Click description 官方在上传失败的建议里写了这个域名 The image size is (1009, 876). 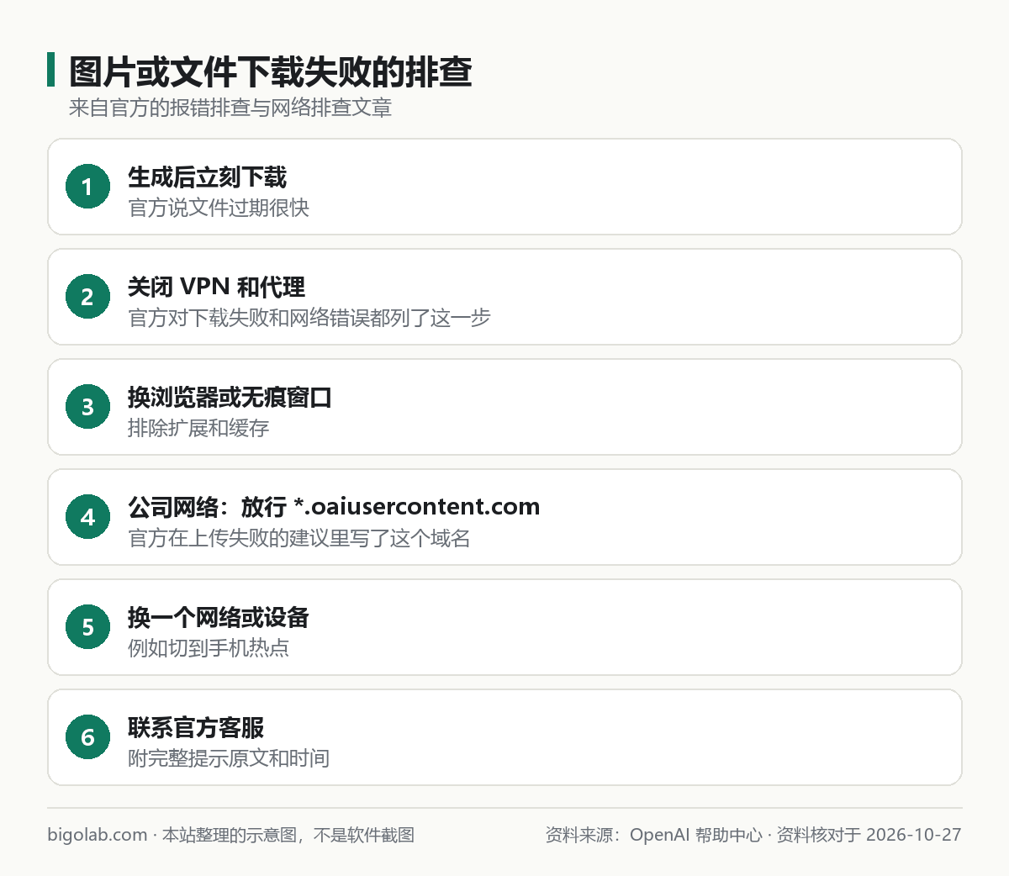299,538
